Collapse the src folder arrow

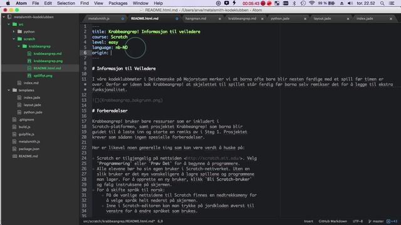click(9, 24)
